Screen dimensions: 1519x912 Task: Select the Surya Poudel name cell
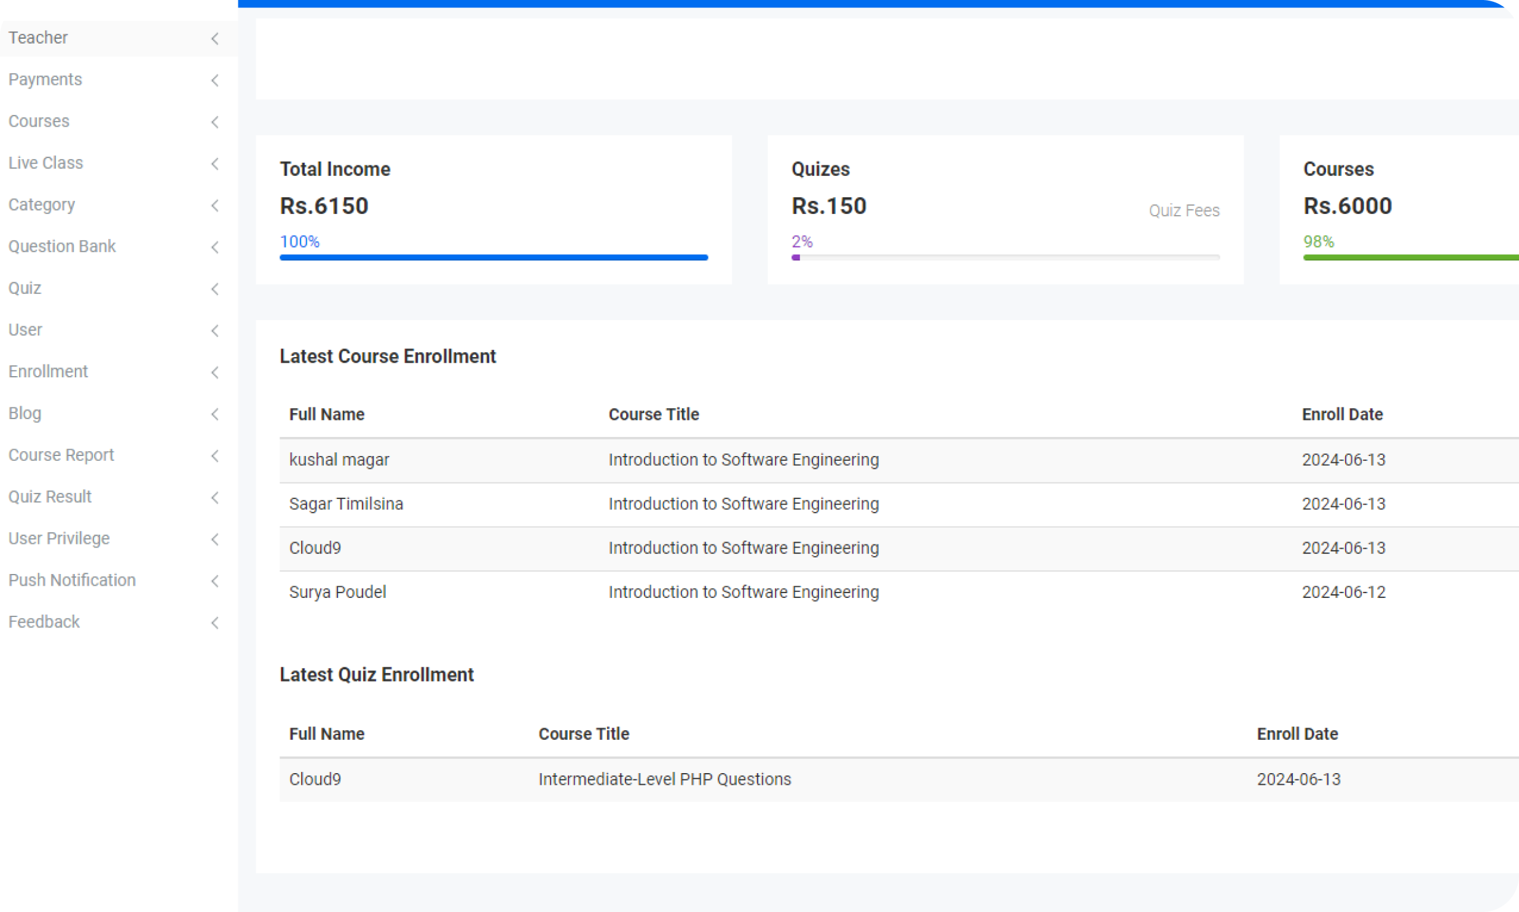click(x=337, y=592)
